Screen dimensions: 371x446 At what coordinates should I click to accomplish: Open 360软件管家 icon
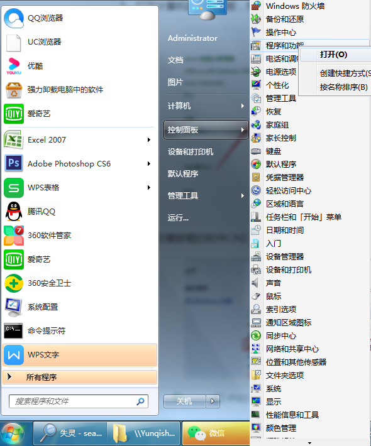pyautogui.click(x=14, y=235)
